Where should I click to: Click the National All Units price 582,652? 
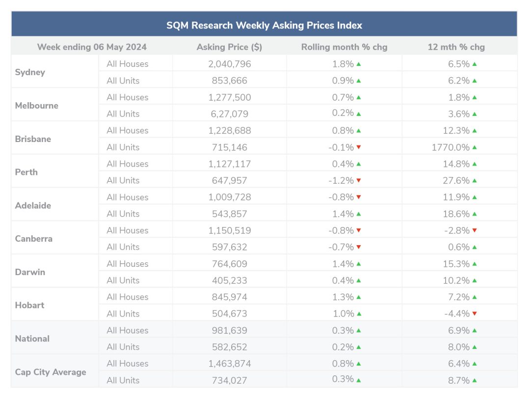tap(230, 347)
